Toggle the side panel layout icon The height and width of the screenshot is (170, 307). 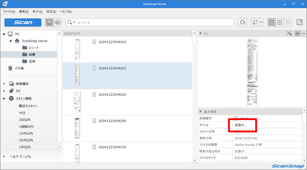300,22
